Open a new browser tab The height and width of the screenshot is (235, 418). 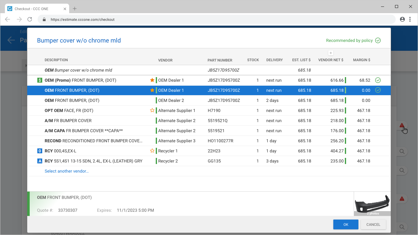point(75,9)
